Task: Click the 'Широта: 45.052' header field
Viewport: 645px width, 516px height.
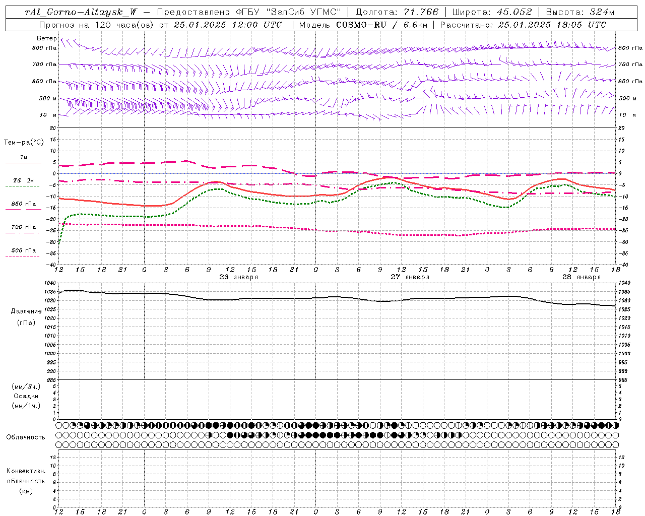Action: [492, 12]
